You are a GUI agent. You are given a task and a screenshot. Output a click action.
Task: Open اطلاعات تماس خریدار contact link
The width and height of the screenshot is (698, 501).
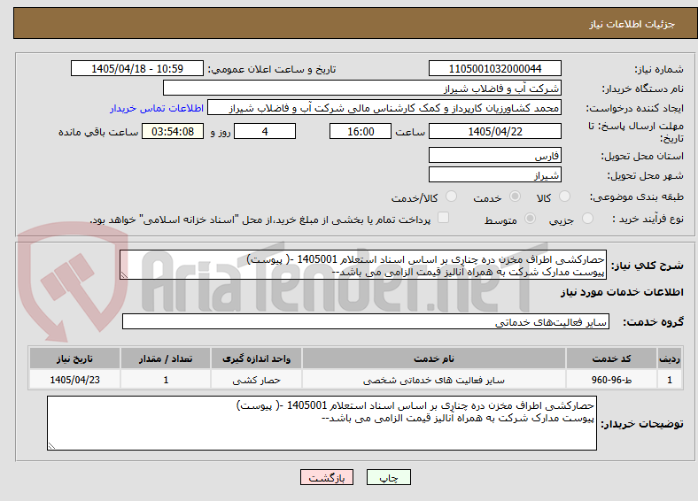point(157,108)
